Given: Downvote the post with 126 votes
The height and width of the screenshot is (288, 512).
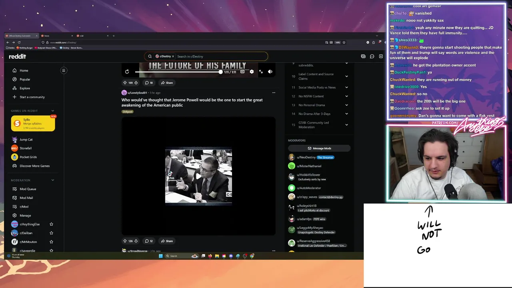Looking at the screenshot, I should (136, 241).
